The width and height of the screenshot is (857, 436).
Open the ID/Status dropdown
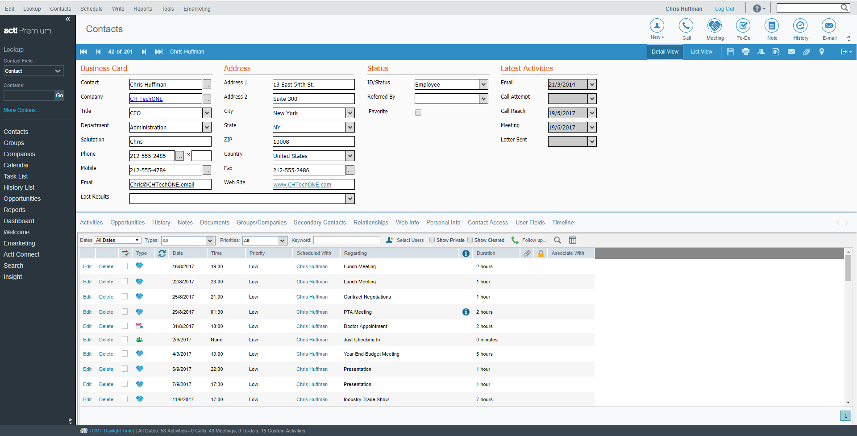pyautogui.click(x=483, y=84)
